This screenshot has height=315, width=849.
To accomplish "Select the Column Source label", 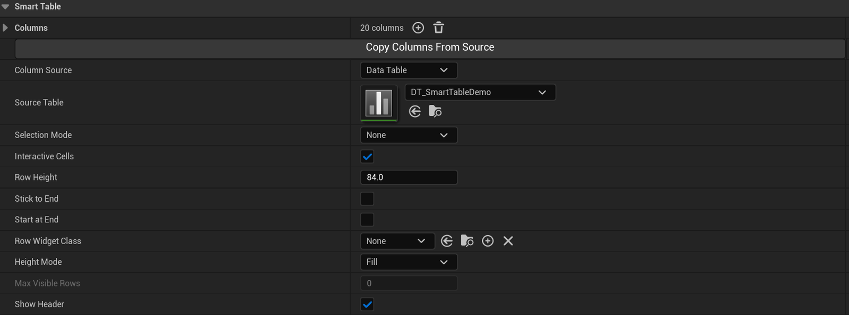I will point(43,70).
